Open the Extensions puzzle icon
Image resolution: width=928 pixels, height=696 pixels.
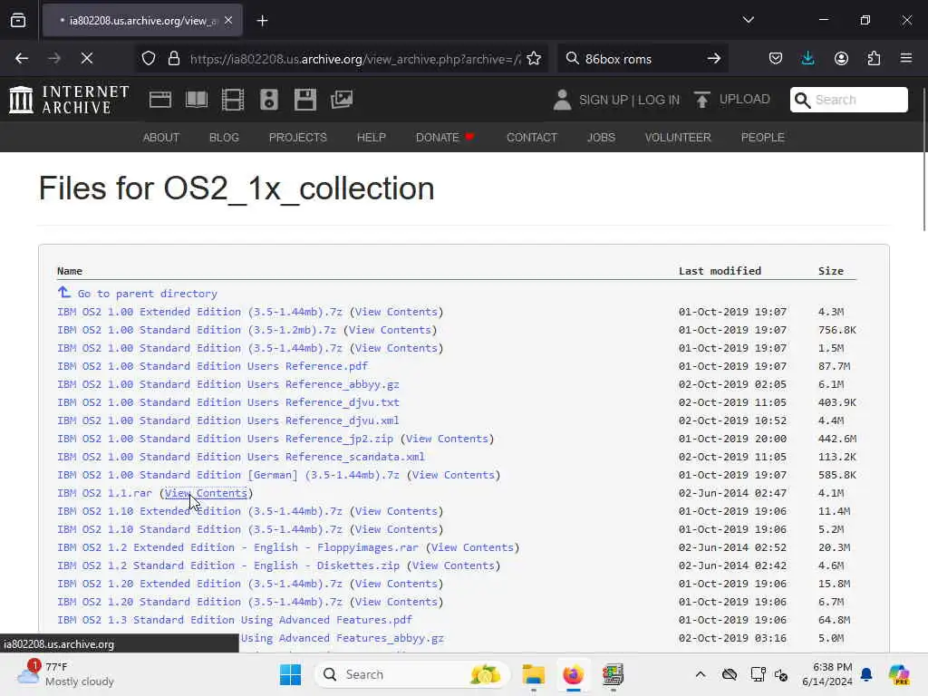tap(874, 59)
